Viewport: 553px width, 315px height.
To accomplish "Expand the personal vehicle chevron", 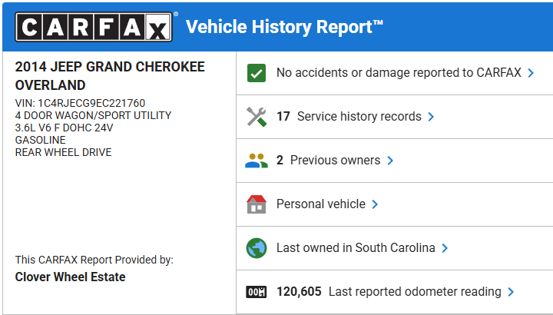I will click(x=375, y=204).
